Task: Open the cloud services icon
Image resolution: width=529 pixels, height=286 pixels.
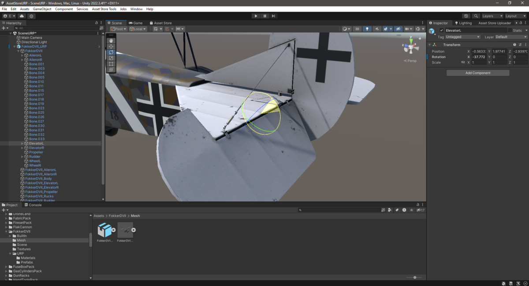Action: click(x=22, y=16)
